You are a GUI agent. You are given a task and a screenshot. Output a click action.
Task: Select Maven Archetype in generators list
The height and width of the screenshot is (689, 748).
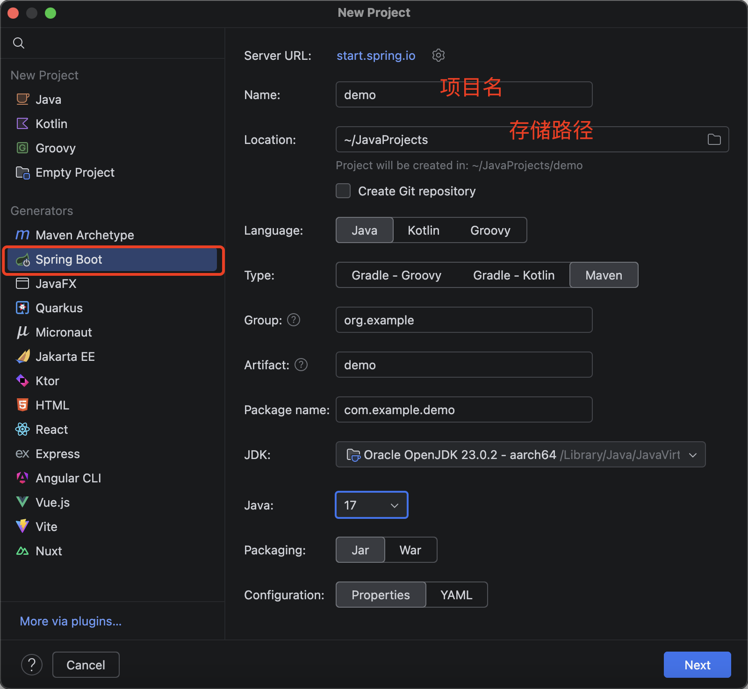point(85,235)
